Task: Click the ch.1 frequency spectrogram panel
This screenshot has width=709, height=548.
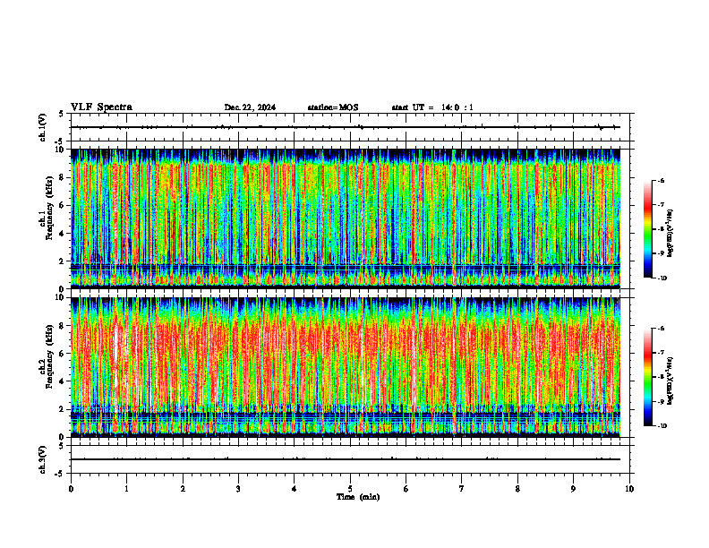Action: click(x=346, y=218)
